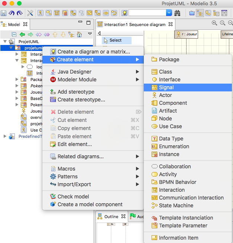Click State Machine in the element list

point(176,205)
